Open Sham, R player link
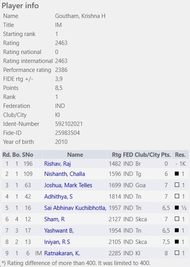This screenshot has height=267, width=190. click(x=54, y=219)
